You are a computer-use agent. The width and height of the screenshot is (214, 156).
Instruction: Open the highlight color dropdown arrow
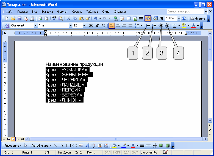188,26
